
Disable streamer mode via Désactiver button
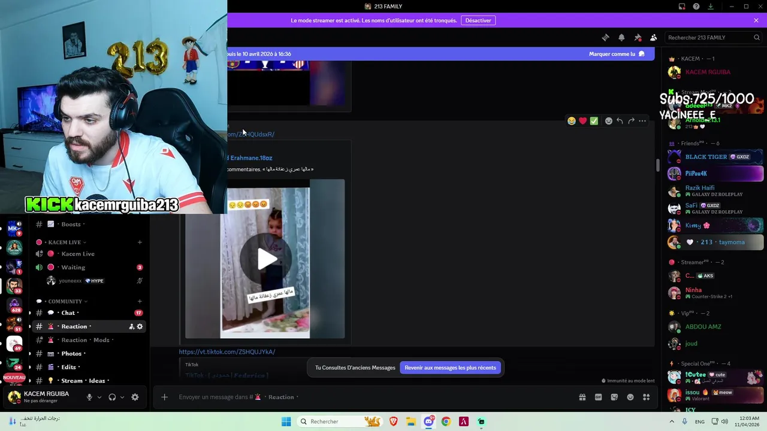pyautogui.click(x=478, y=20)
